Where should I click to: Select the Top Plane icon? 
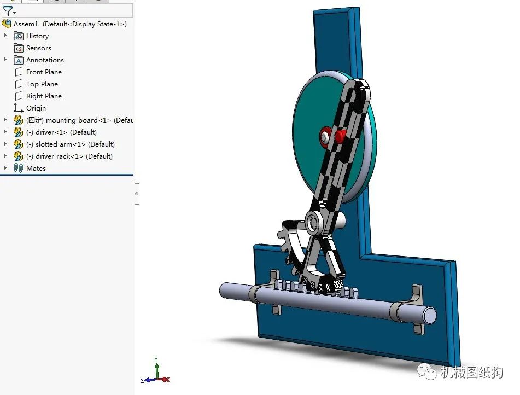[19, 84]
